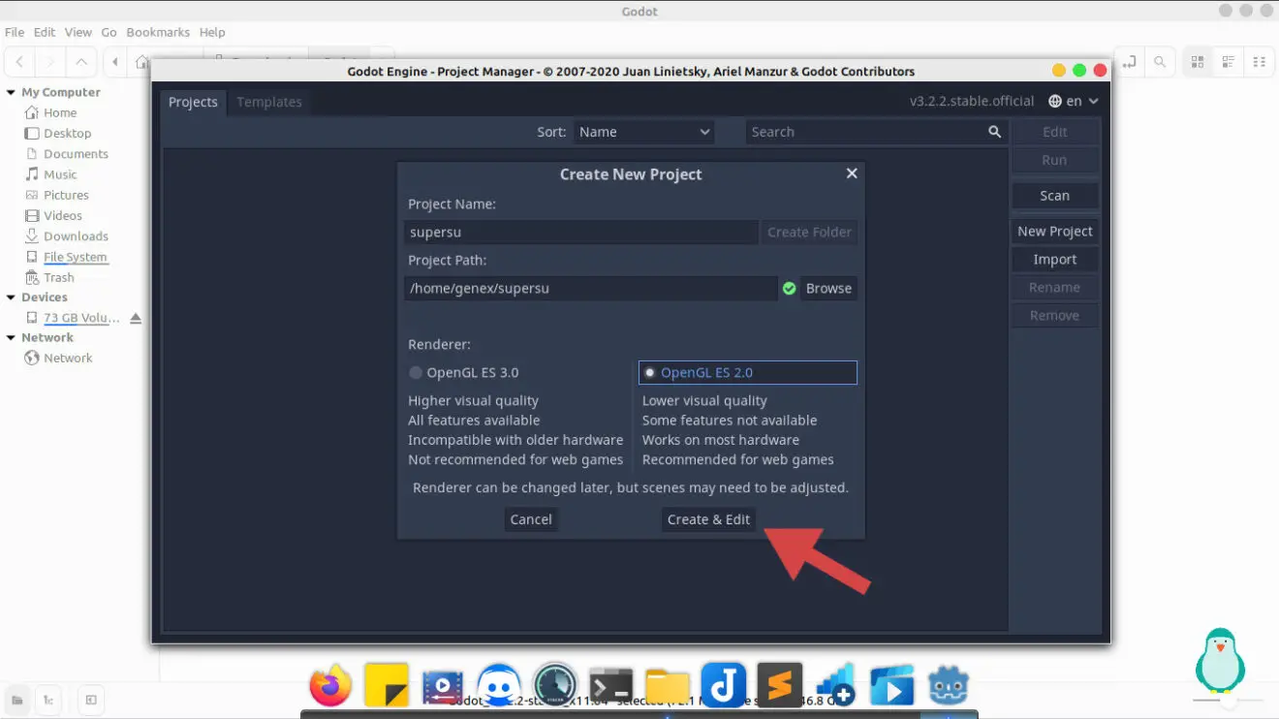Cancel the Create New Project dialog
This screenshot has width=1279, height=719.
(x=531, y=519)
